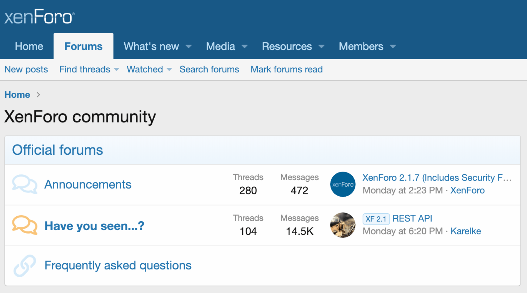This screenshot has width=527, height=293.
Task: Open the Resources dropdown menu
Action: 287,46
